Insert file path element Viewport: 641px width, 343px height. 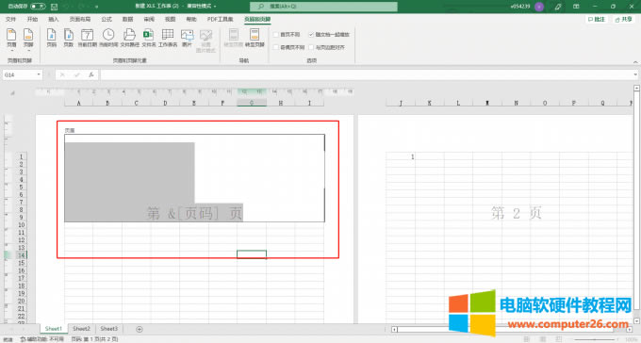(x=129, y=38)
